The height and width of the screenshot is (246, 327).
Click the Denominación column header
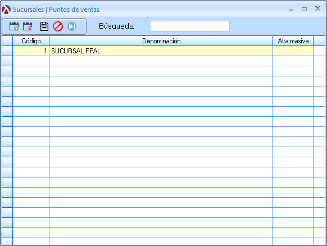[x=161, y=41]
